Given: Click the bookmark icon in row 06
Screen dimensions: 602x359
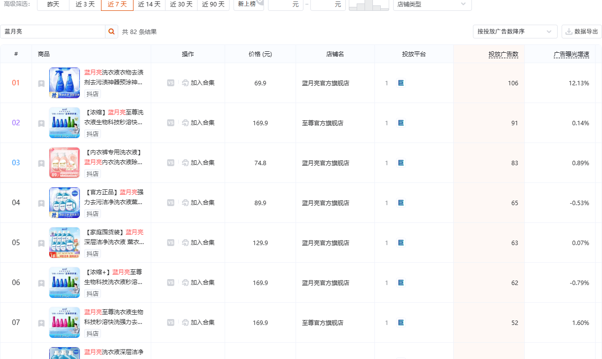Looking at the screenshot, I should [41, 283].
